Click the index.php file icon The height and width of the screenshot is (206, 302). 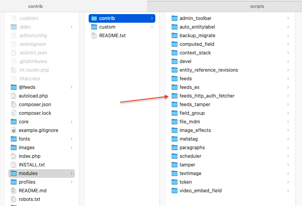pos(14,156)
